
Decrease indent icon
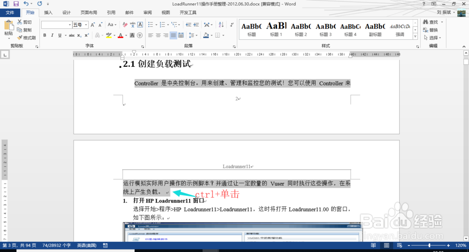(x=188, y=25)
